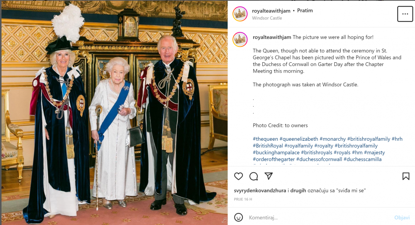
Task: Share the post with the paper plane icon
Action: (x=269, y=176)
